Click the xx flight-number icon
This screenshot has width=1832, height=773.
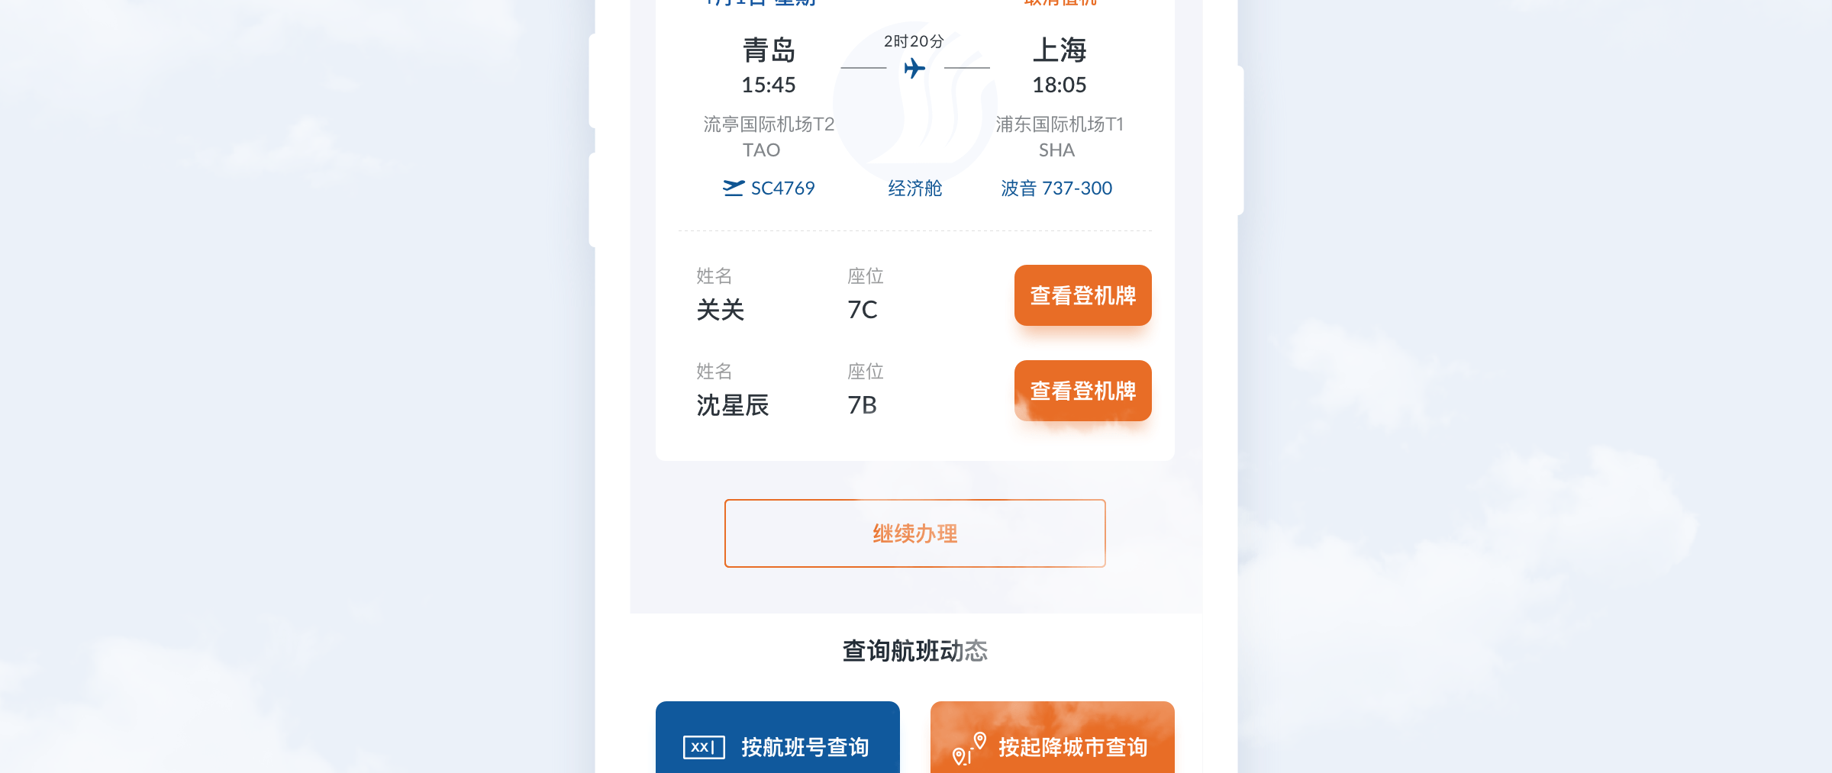704,747
